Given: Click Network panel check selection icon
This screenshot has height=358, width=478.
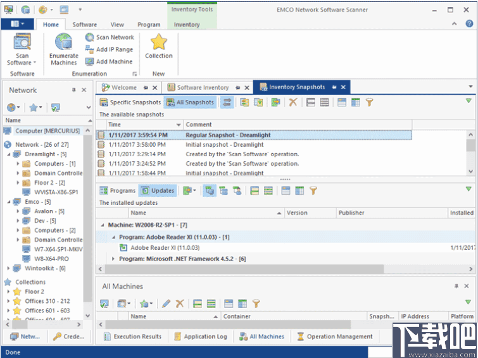Looking at the screenshot, I should [56, 108].
